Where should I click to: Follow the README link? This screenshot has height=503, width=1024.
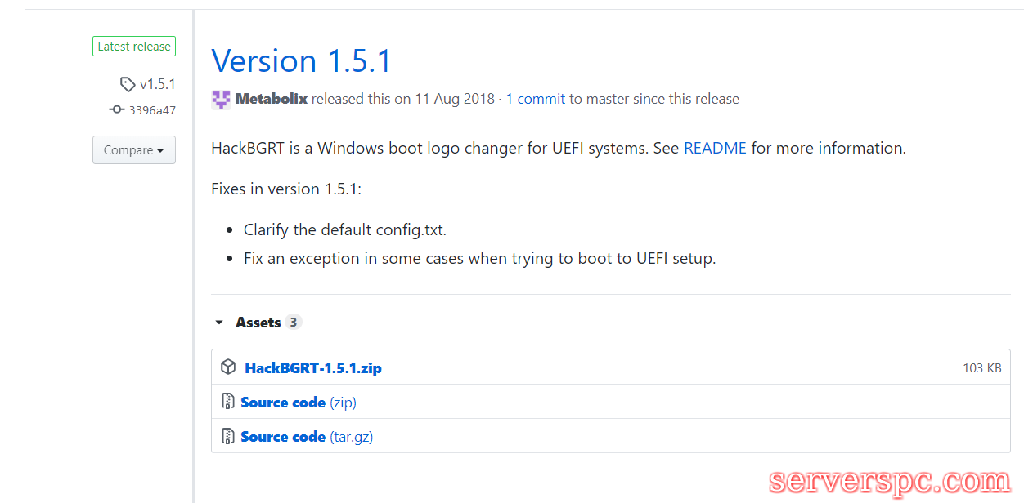[715, 149]
